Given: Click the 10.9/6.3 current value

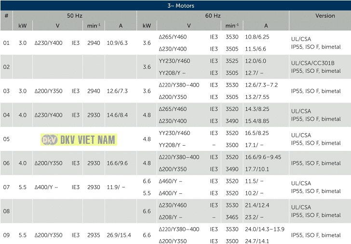Looking at the screenshot, I should [x=117, y=43].
